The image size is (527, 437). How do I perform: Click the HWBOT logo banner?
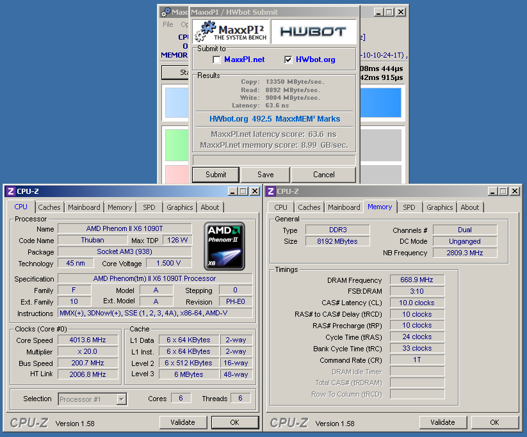(313, 31)
